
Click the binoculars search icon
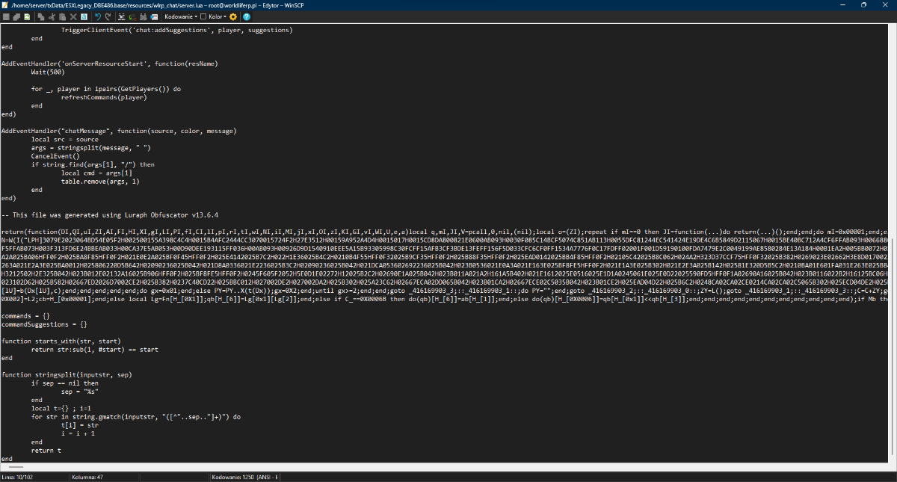[x=143, y=16]
